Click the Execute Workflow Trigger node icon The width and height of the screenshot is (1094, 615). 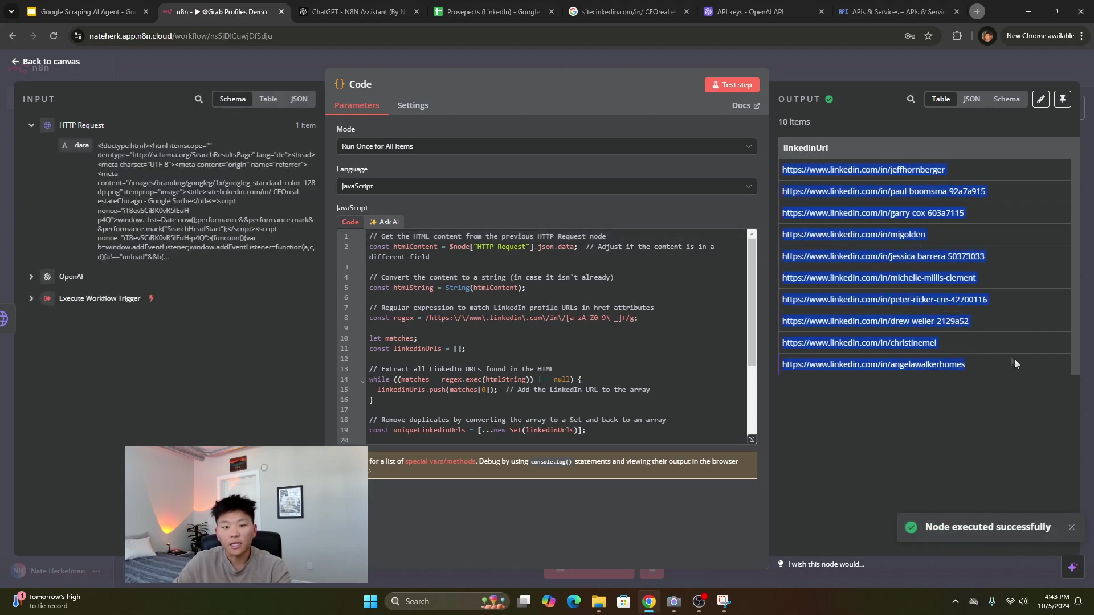coord(47,298)
